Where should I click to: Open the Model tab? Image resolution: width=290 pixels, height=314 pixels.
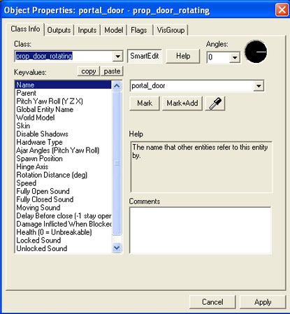(x=114, y=30)
